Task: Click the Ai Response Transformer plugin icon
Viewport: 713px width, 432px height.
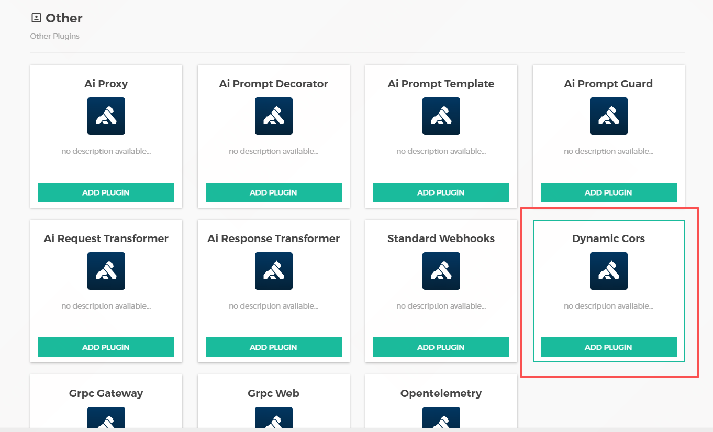Action: pyautogui.click(x=274, y=271)
